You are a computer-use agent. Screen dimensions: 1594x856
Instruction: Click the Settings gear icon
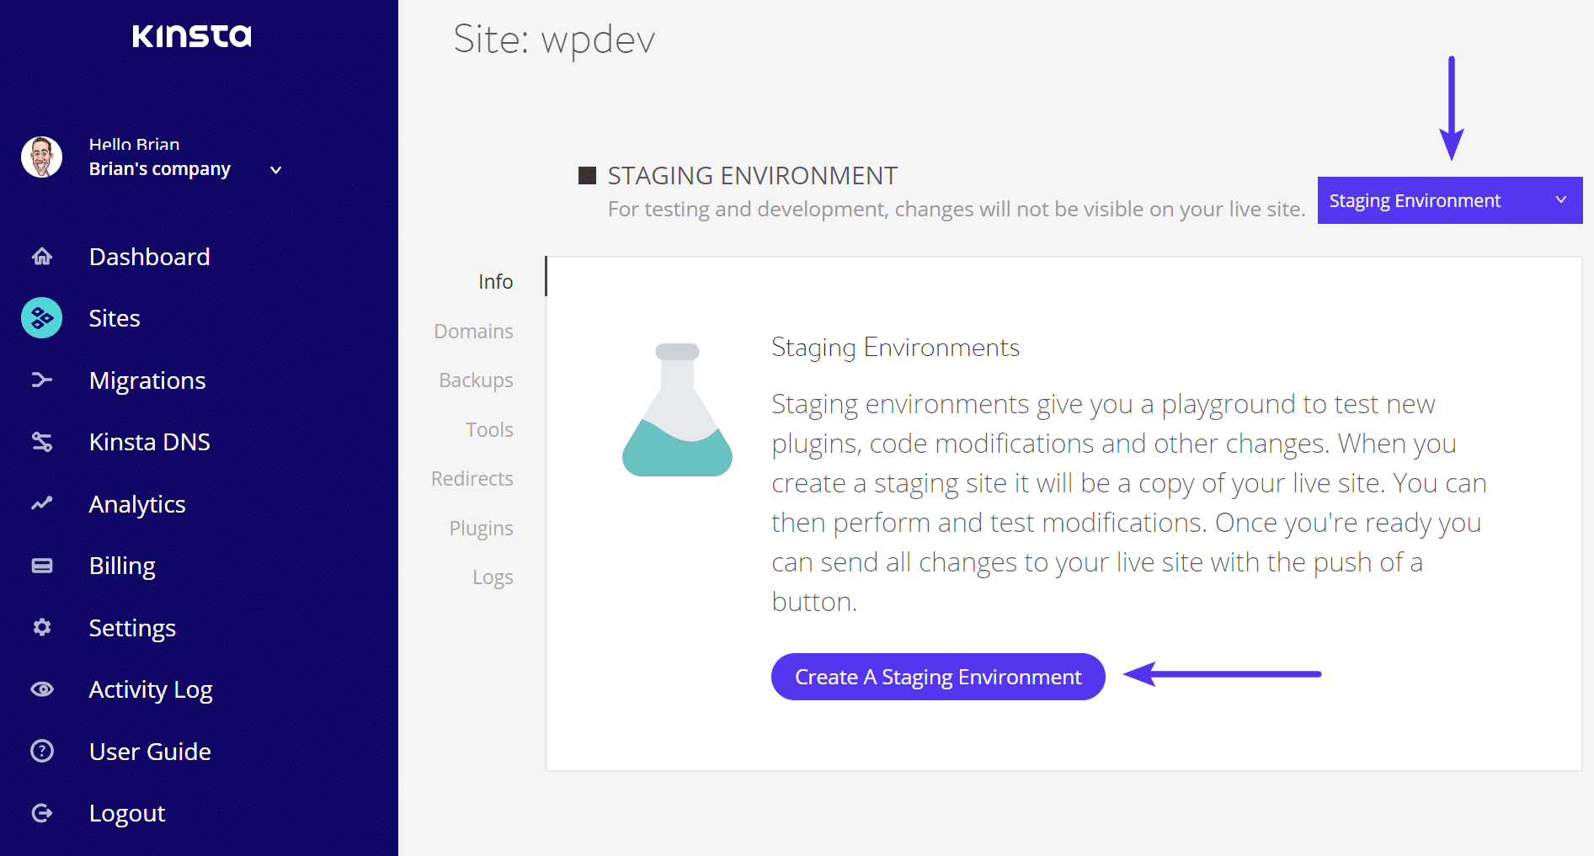(x=41, y=627)
